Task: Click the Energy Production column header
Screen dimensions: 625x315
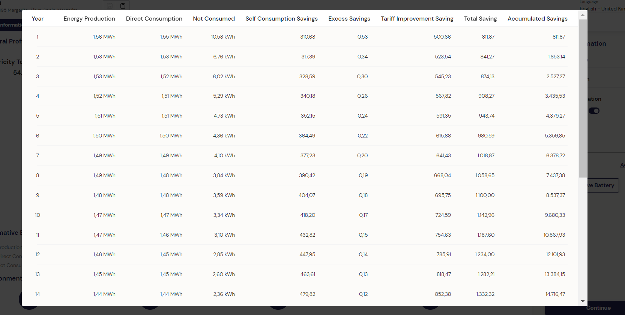Action: click(x=89, y=19)
